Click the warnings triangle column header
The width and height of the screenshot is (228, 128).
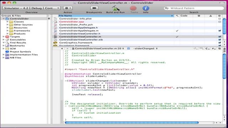click(x=211, y=16)
